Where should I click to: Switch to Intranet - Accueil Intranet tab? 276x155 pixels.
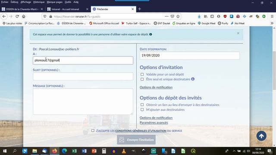click(66, 9)
